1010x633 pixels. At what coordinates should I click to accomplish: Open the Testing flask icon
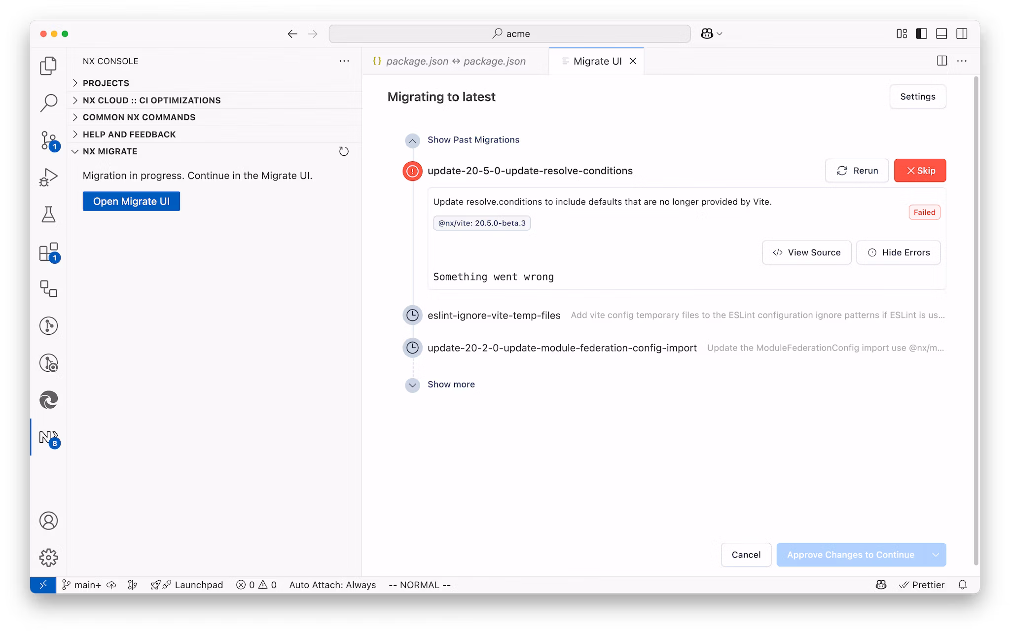click(x=48, y=214)
